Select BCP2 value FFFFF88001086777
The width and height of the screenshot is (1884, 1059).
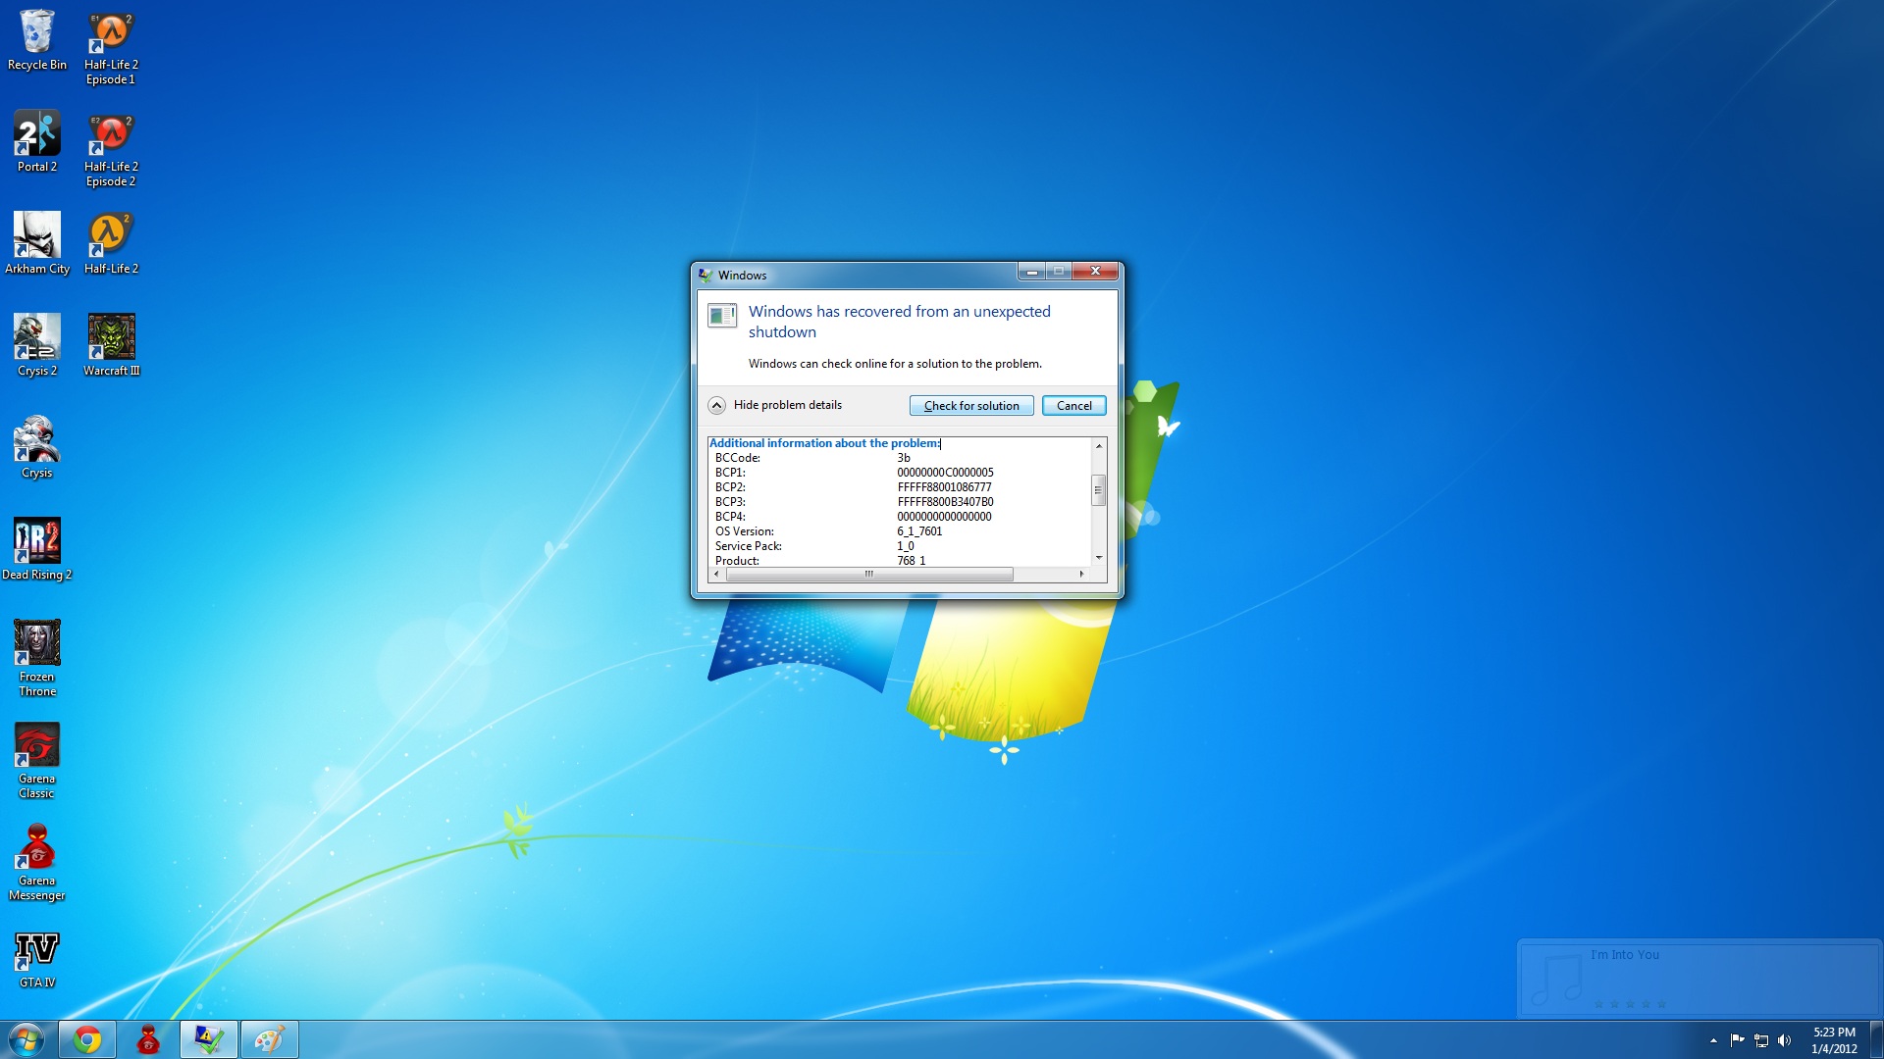[944, 487]
